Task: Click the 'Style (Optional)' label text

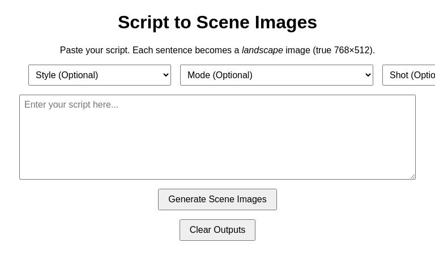Action: [67, 75]
